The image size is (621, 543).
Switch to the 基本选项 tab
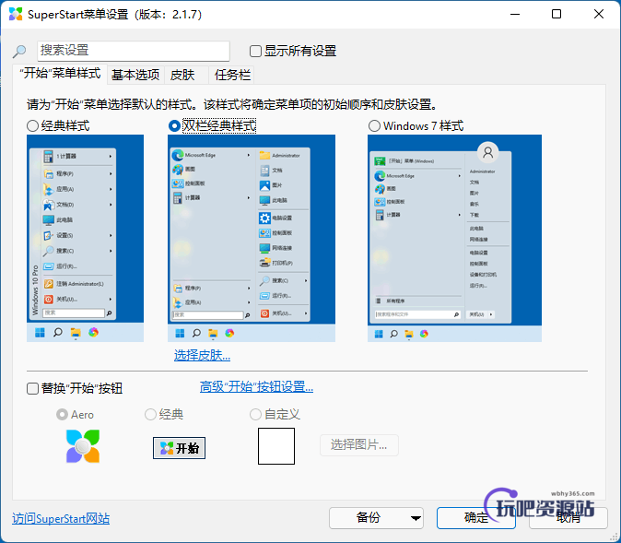pos(135,75)
